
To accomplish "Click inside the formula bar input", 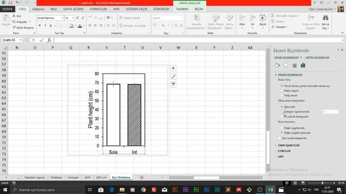I will (x=198, y=40).
